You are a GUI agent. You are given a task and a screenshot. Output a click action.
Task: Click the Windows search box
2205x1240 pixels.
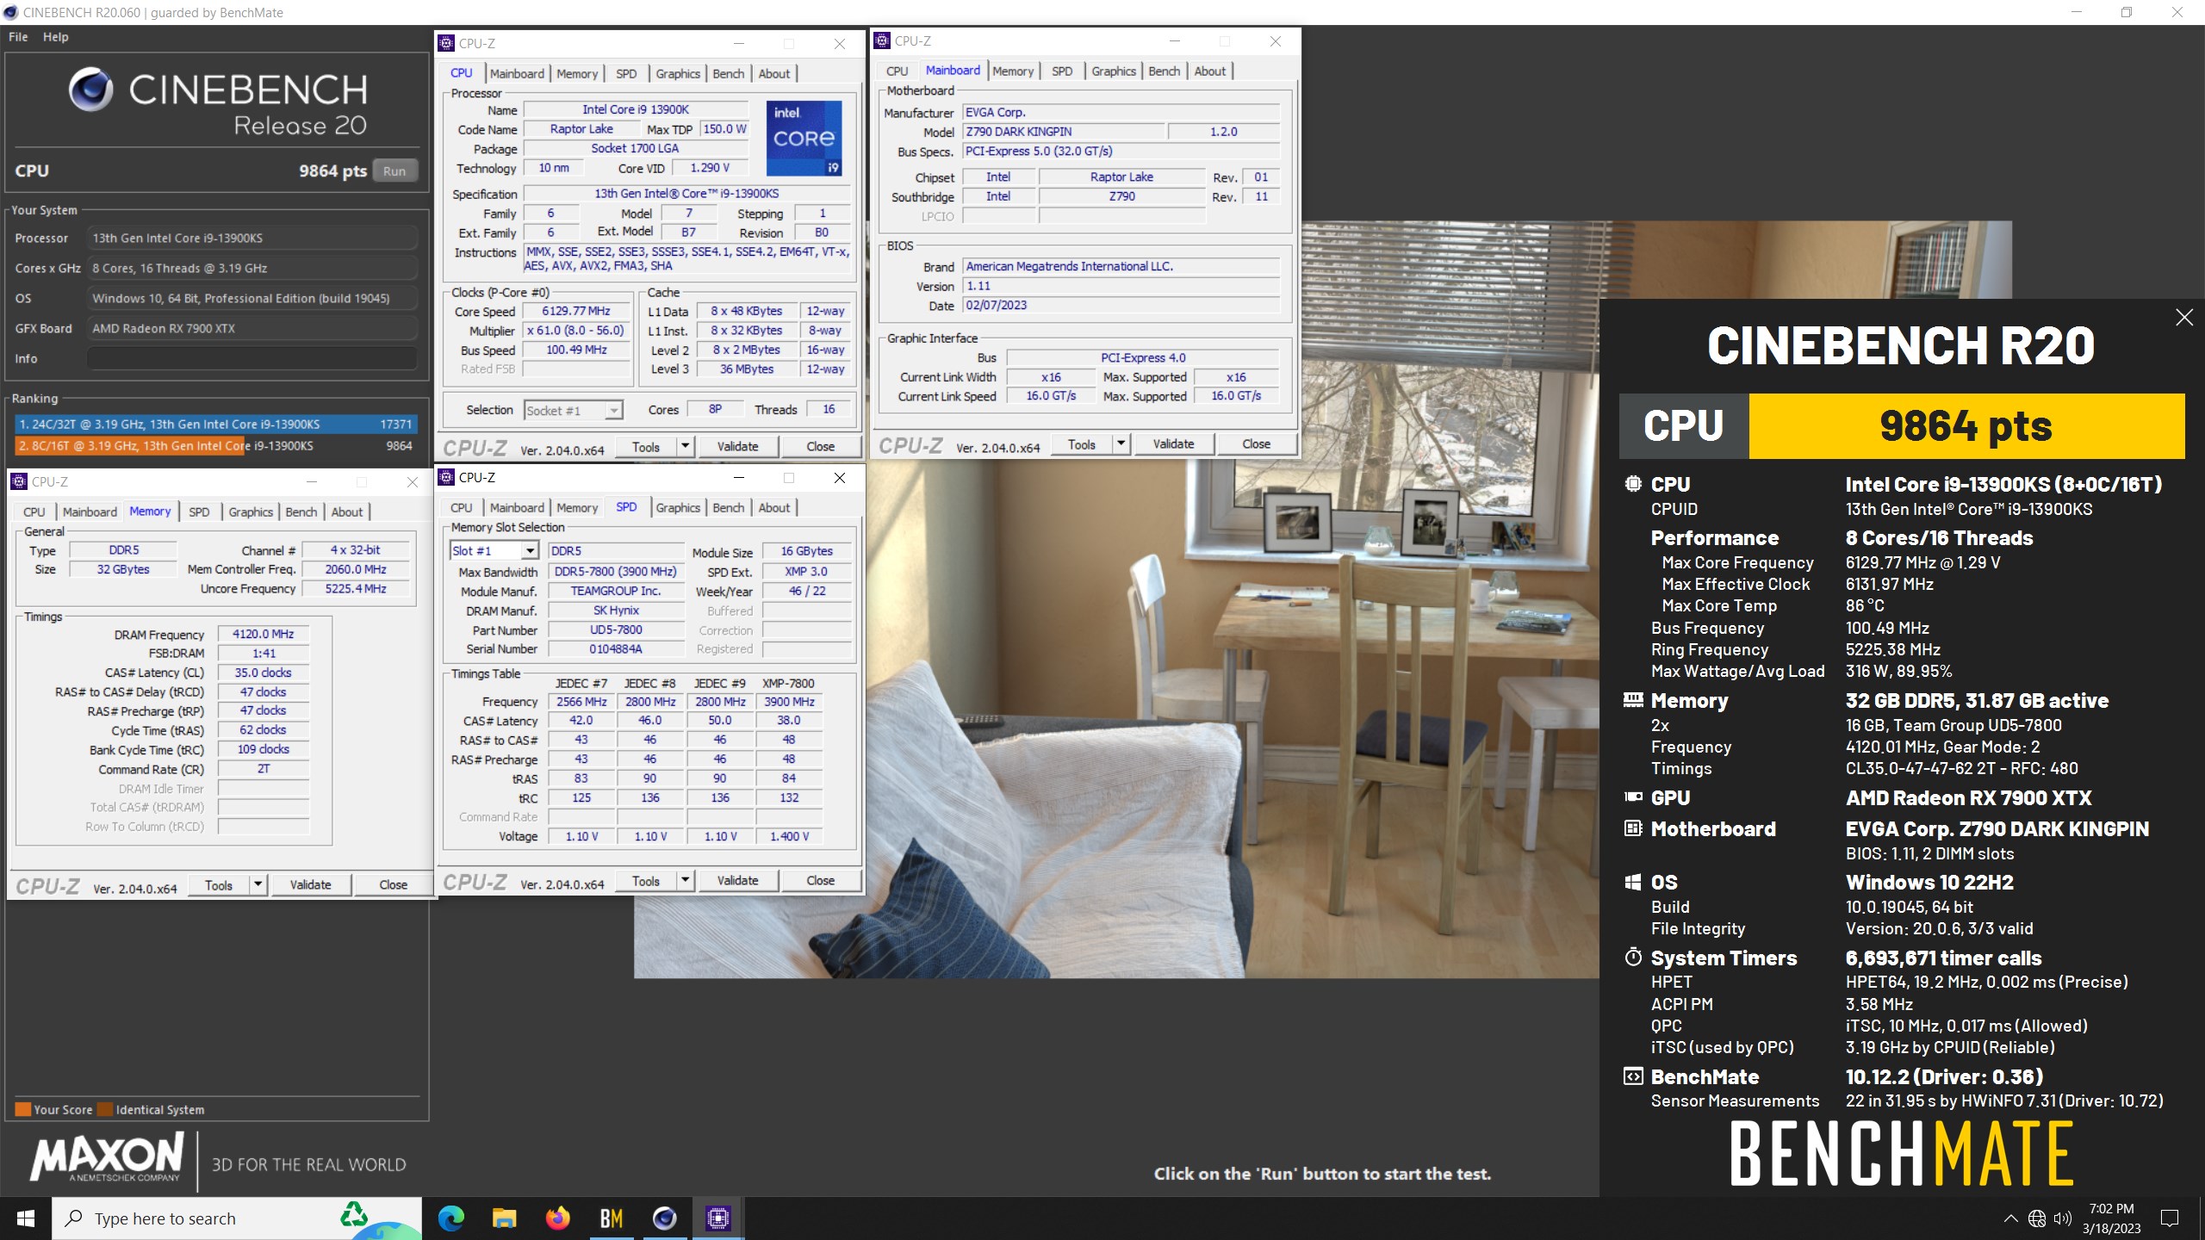pos(237,1218)
